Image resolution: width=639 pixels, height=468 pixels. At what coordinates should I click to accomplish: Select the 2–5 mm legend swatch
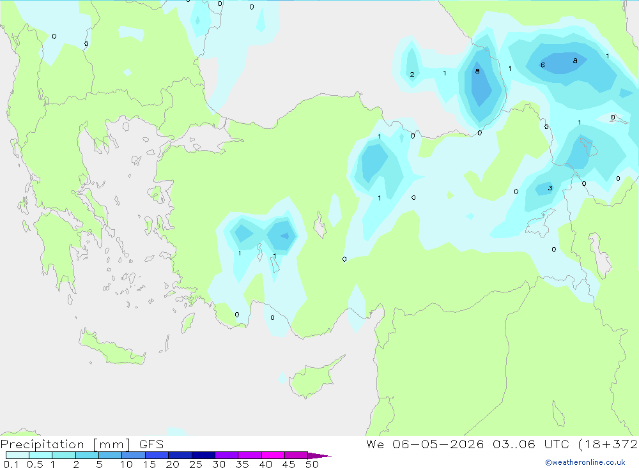click(87, 455)
